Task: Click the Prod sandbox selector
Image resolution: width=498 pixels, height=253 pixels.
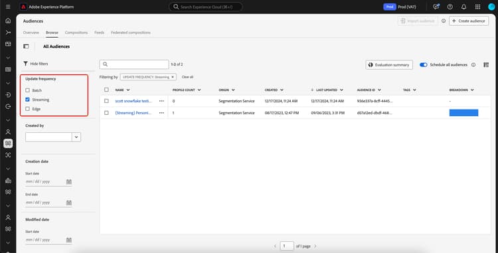Action: (400, 7)
